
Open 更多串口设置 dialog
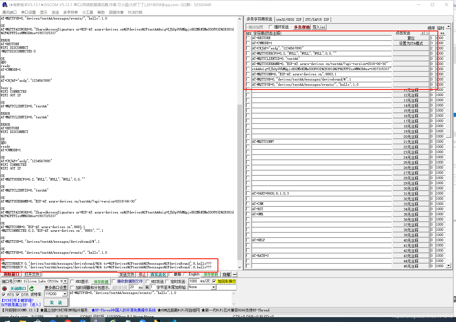[x=56, y=288]
